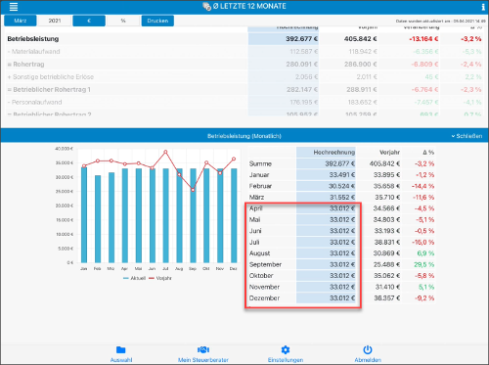Click the August row label
This screenshot has width=489, height=365.
pyautogui.click(x=259, y=253)
